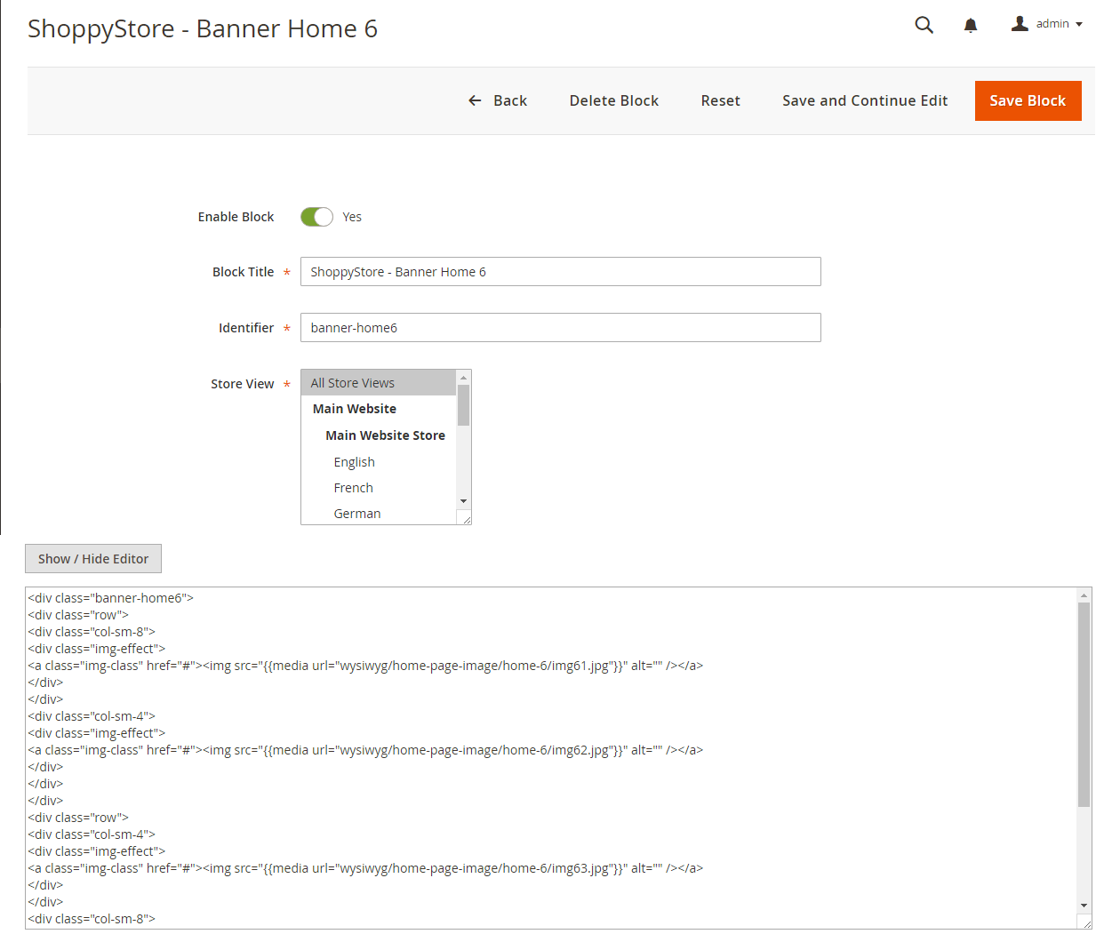The height and width of the screenshot is (934, 1112).
Task: Click the 'Block Title' field label
Action: 243,272
